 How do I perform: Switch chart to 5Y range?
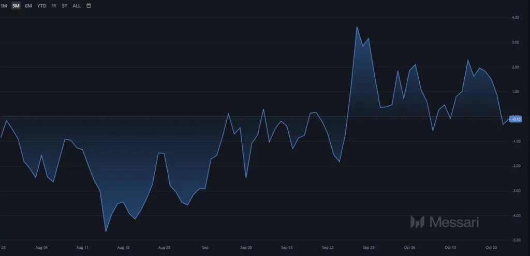pyautogui.click(x=65, y=6)
